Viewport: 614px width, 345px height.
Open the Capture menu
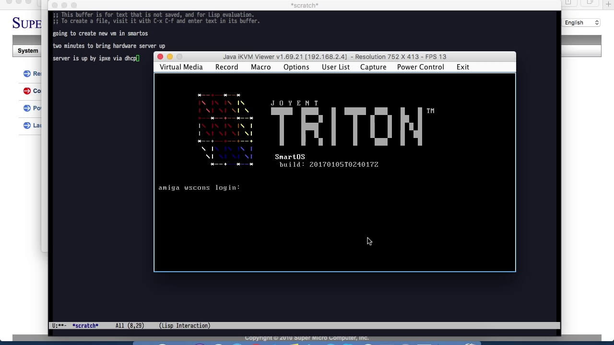click(x=373, y=67)
